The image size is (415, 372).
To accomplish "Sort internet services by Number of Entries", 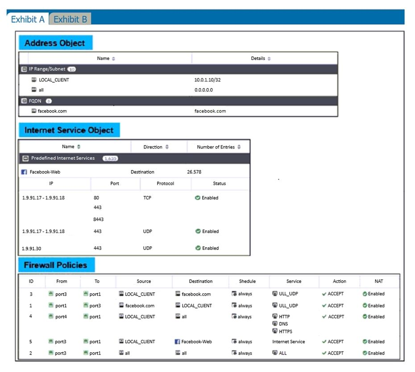I will (239, 147).
